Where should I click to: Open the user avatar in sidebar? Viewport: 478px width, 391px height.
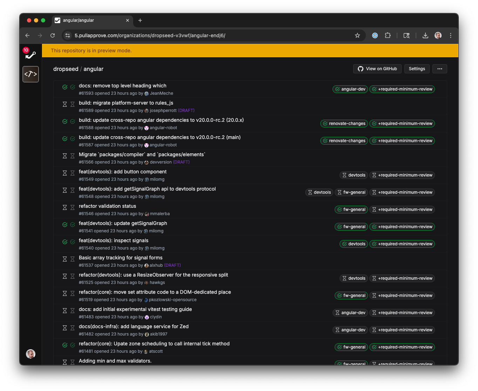click(x=30, y=354)
